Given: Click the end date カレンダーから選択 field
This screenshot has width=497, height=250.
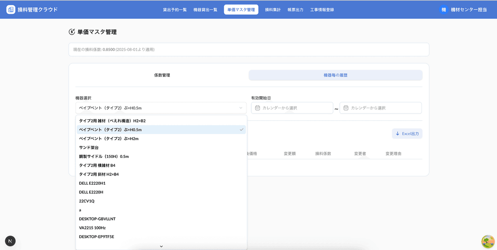Looking at the screenshot, I should (x=381, y=108).
